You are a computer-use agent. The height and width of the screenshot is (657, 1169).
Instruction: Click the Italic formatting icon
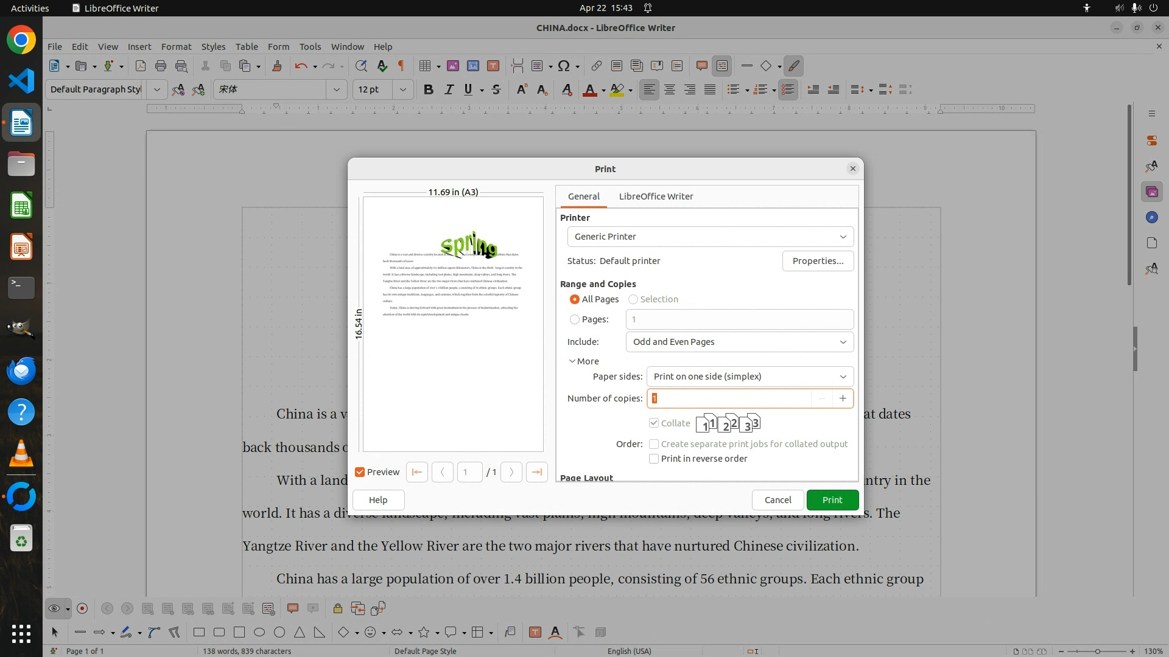(x=449, y=89)
